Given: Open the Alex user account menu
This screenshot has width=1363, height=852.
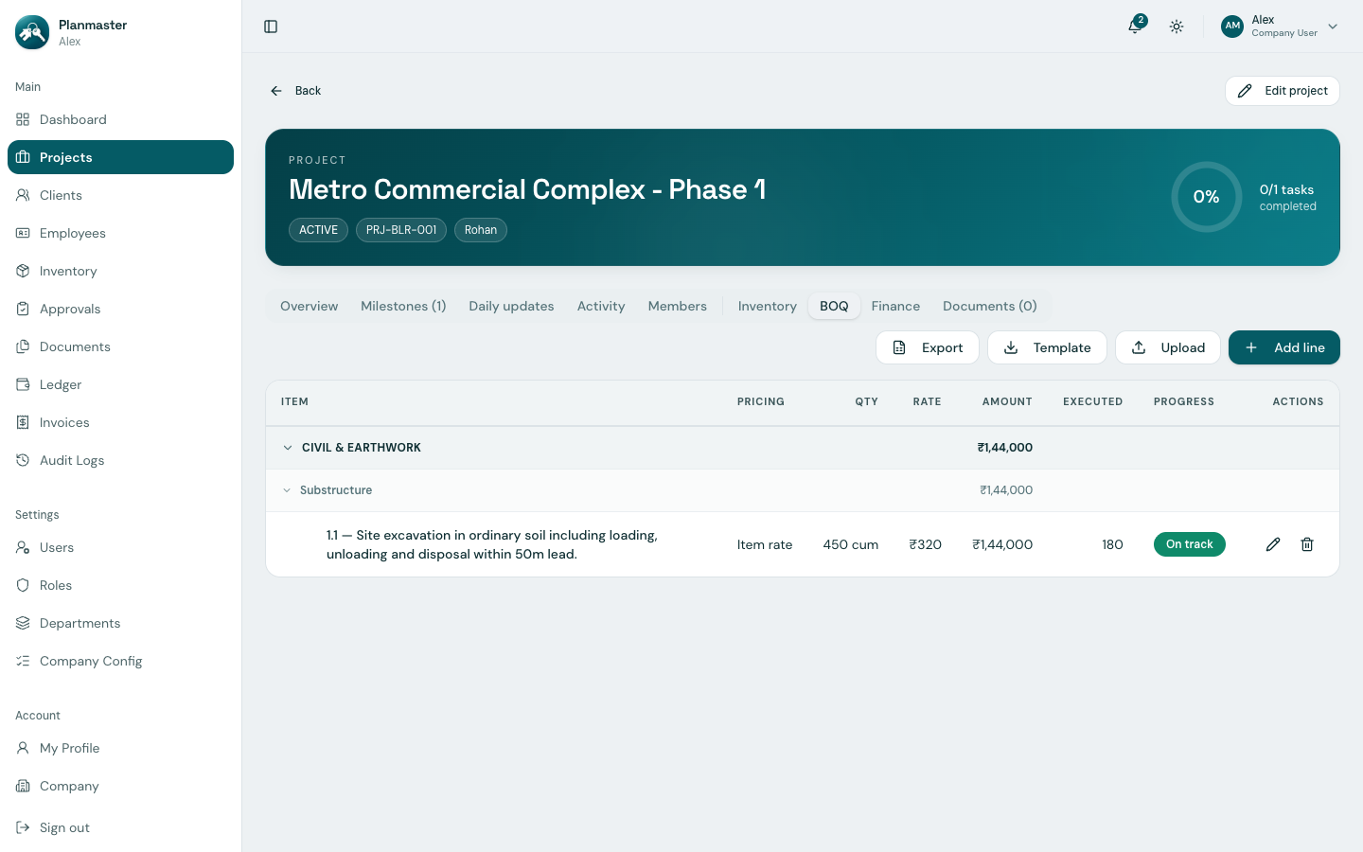Looking at the screenshot, I should (x=1280, y=27).
